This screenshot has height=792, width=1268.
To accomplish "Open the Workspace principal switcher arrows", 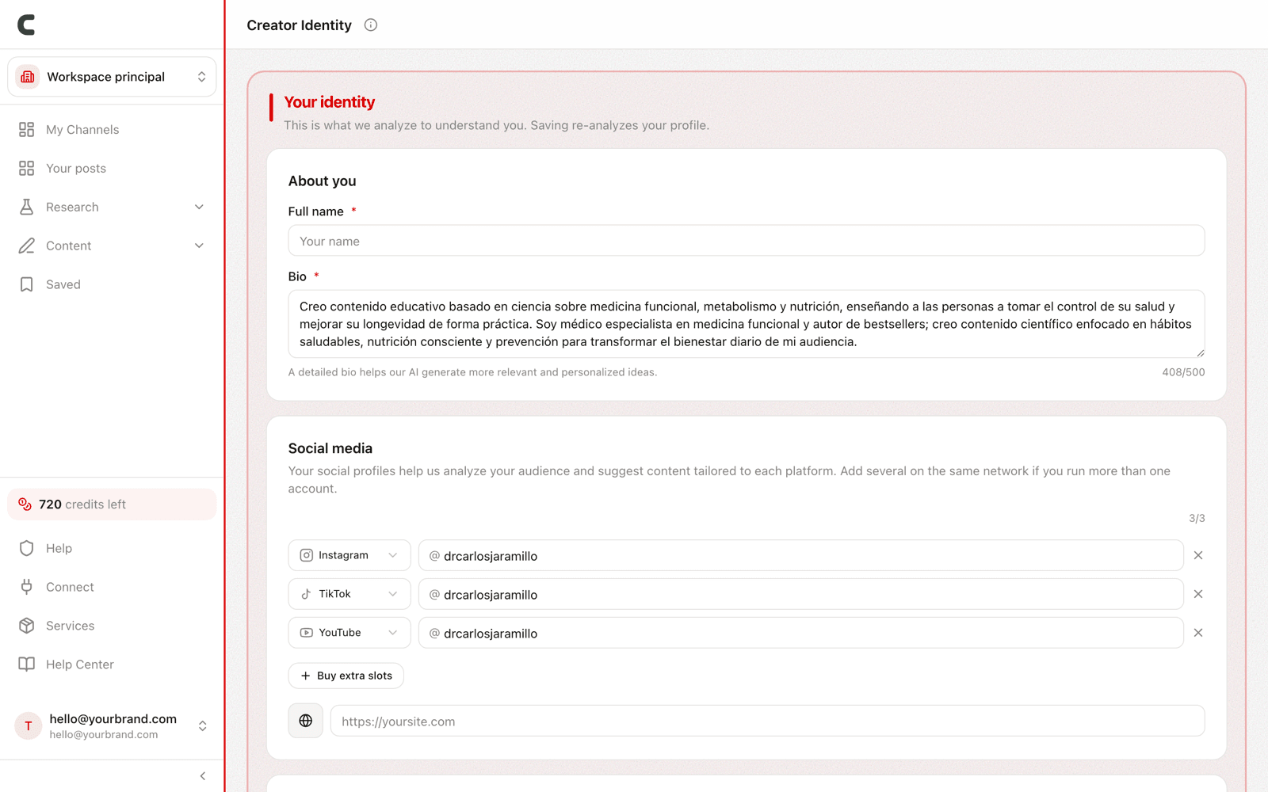I will tap(201, 77).
